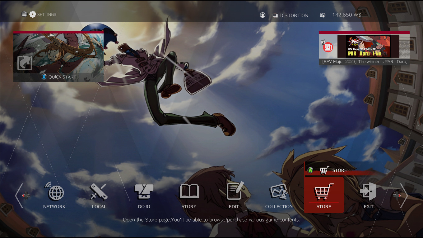Viewport: 423px width, 238px height.
Task: Click the DIST0RTION player name
Action: coord(294,15)
